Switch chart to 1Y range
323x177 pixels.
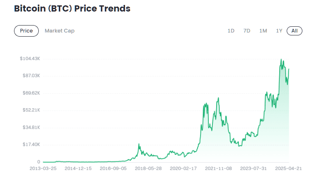coord(279,31)
